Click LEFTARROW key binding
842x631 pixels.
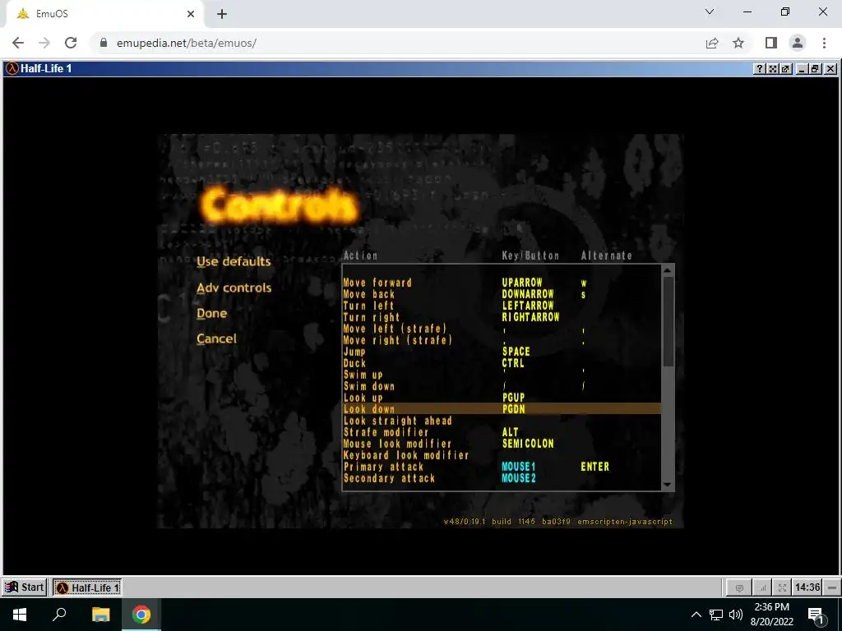528,306
